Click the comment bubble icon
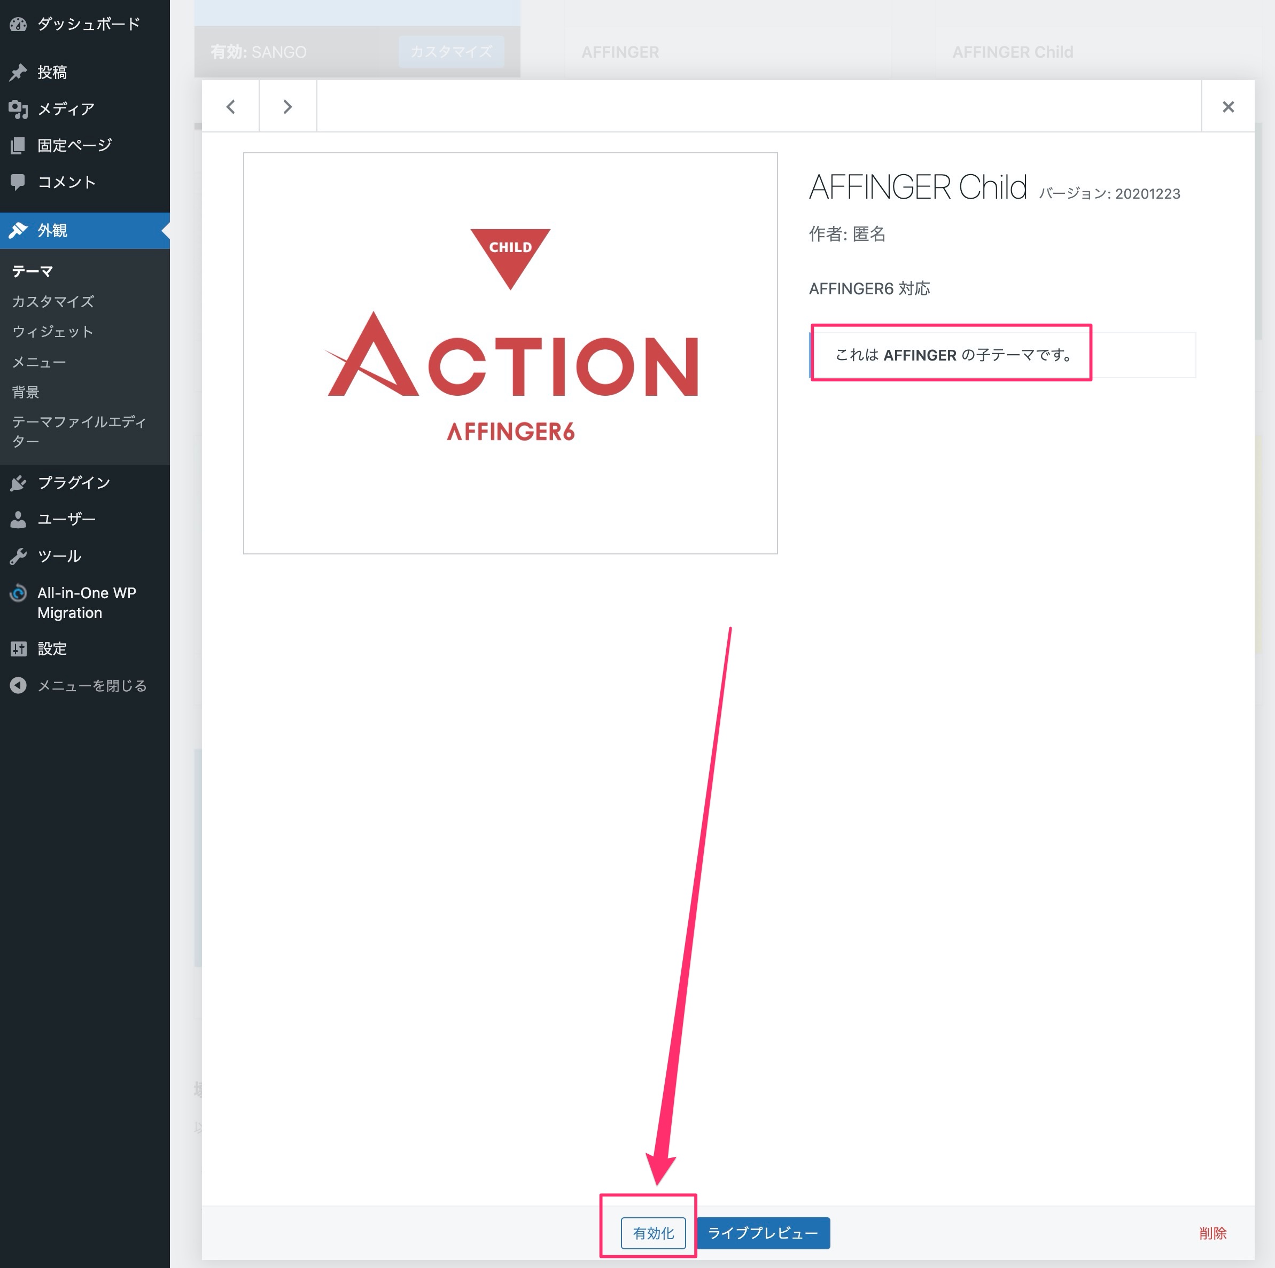 pyautogui.click(x=19, y=182)
